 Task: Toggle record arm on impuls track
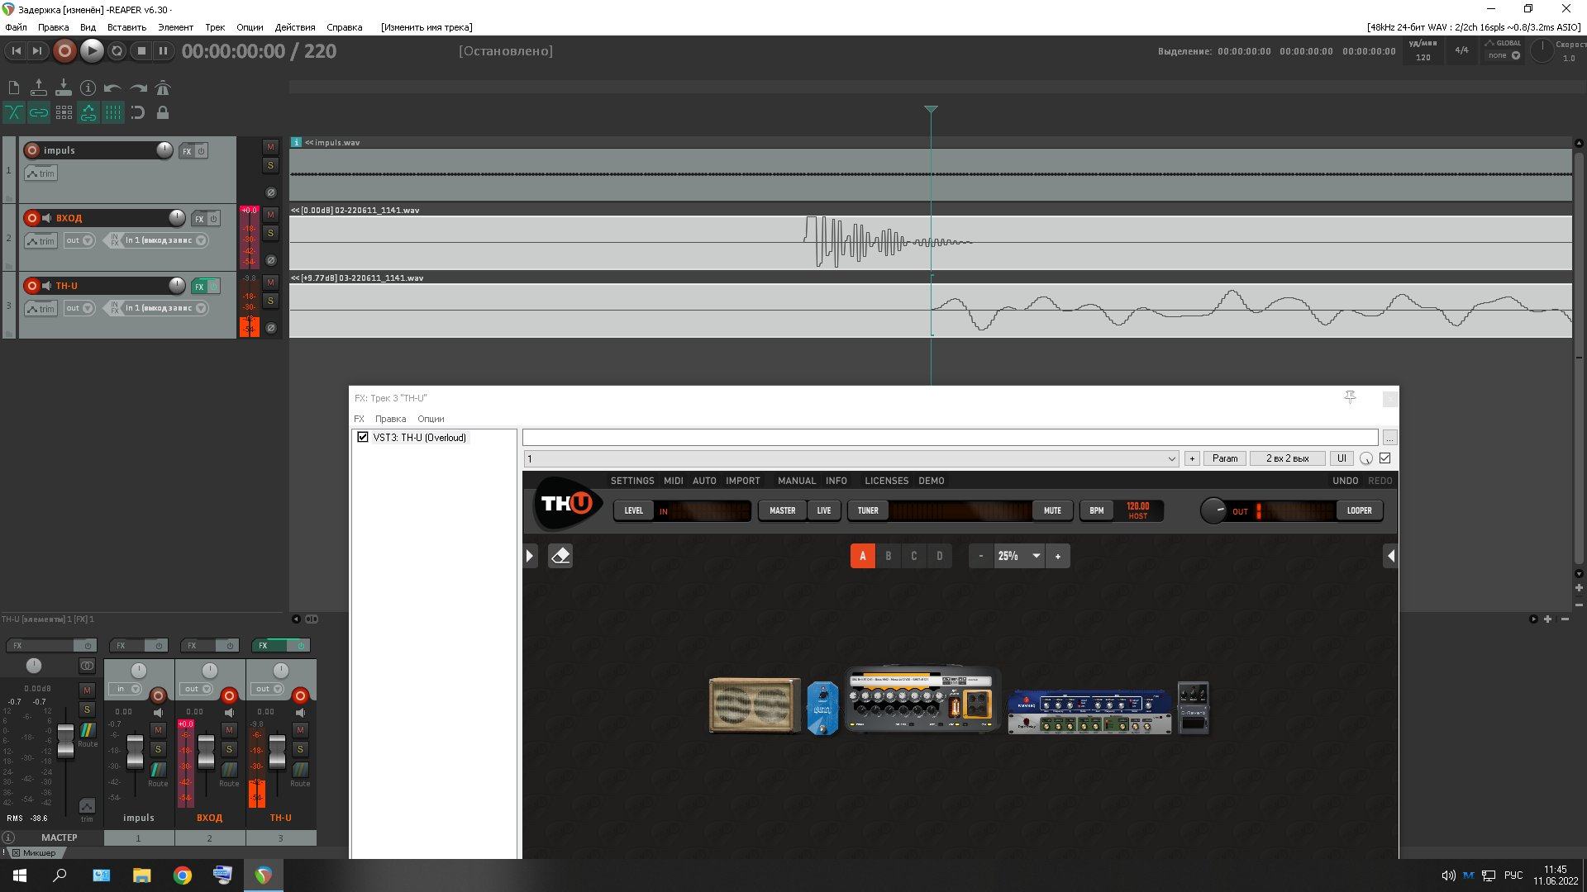tap(32, 150)
